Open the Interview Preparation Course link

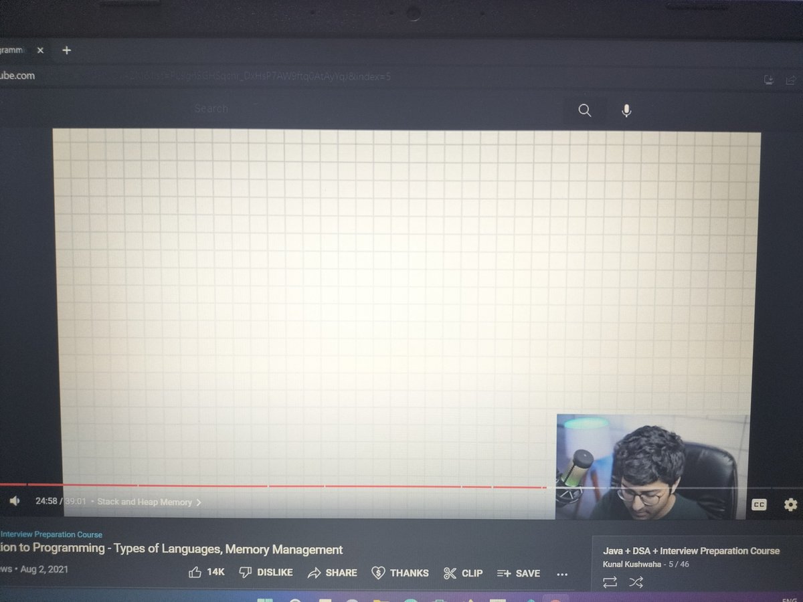coord(53,534)
